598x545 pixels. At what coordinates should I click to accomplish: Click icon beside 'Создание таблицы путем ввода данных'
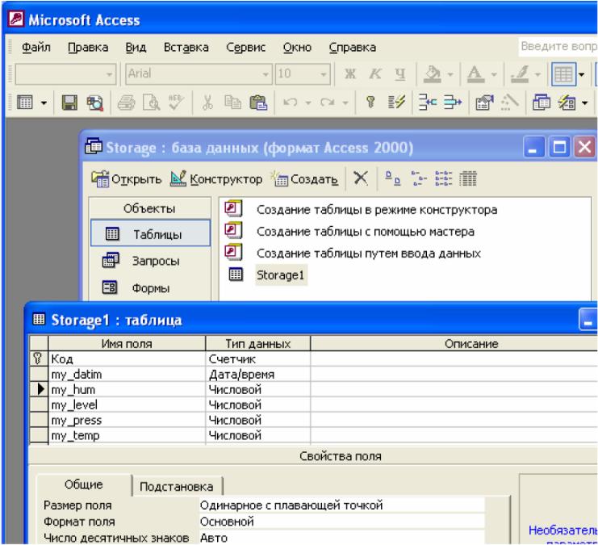[x=233, y=252]
